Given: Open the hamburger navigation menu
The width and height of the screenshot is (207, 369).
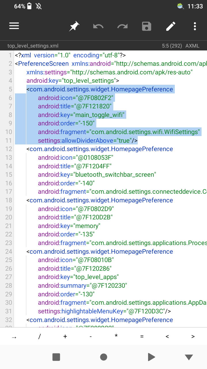Looking at the screenshot, I should [x=14, y=26].
